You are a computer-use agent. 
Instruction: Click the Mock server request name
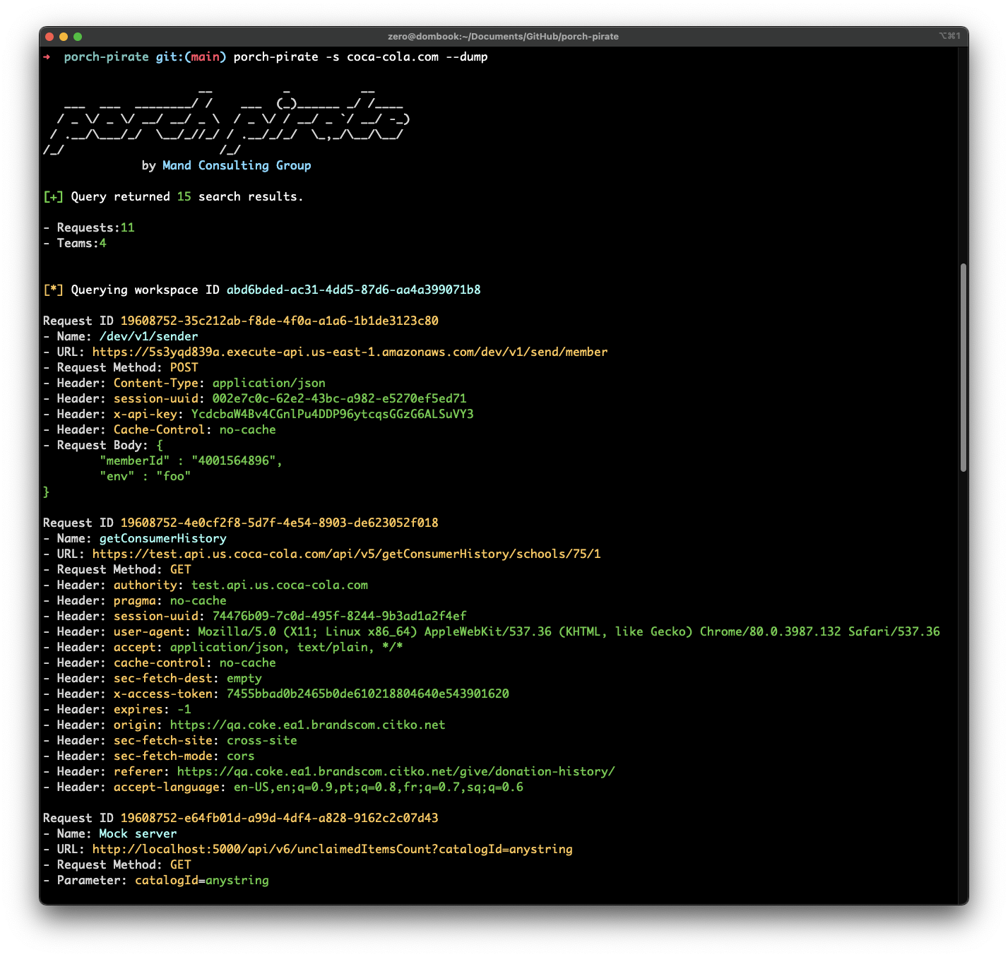tap(138, 833)
